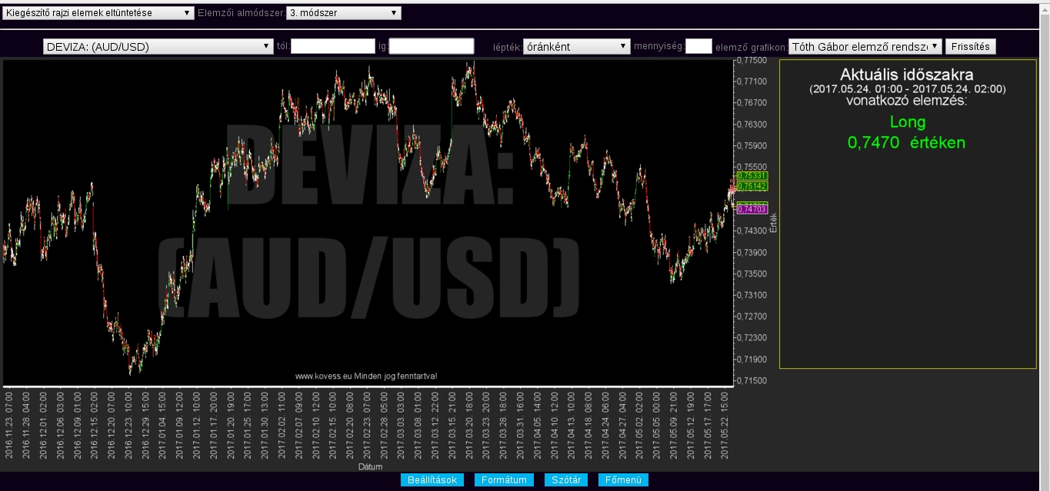Viewport: 1050px width, 491px height.
Task: Click the green 0,75142 price marker
Action: tap(747, 186)
